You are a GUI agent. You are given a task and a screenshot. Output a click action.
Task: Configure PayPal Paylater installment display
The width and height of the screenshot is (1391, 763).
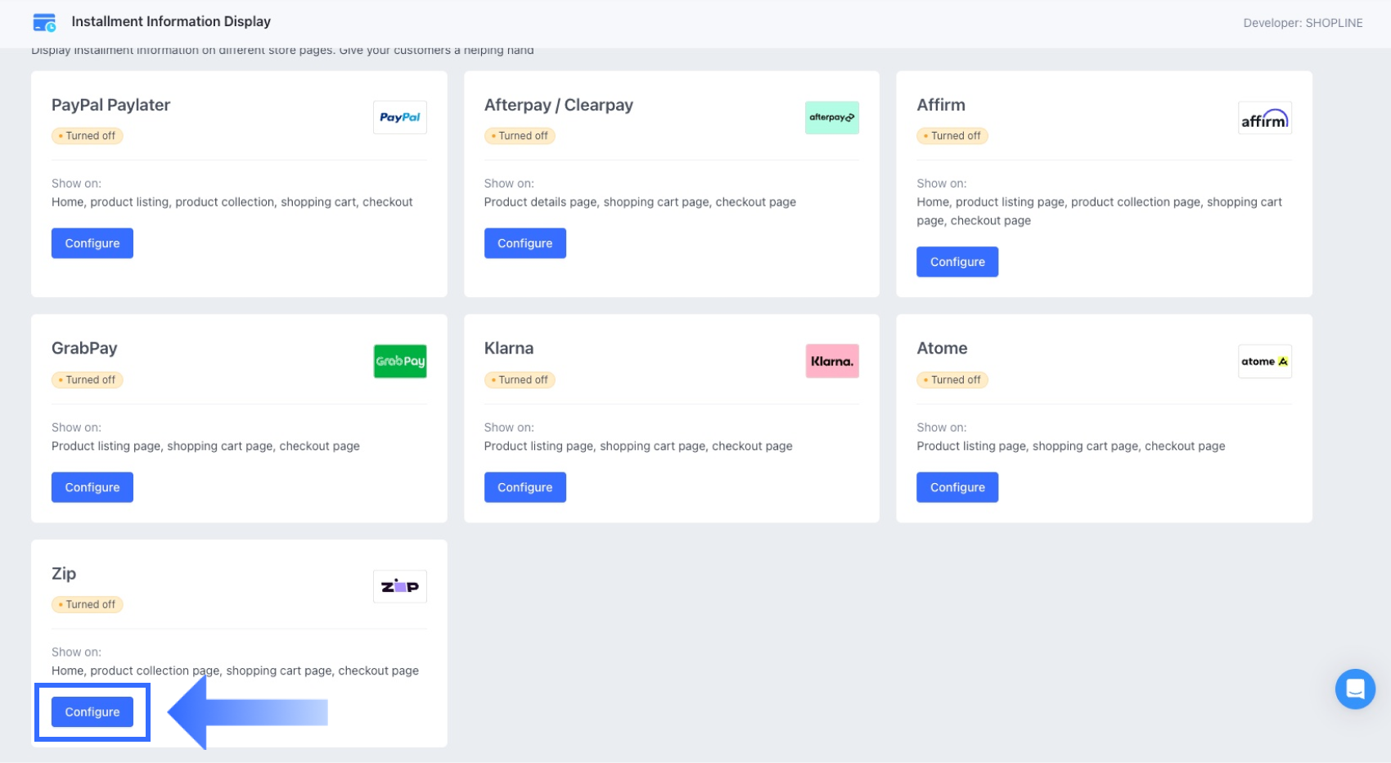92,243
